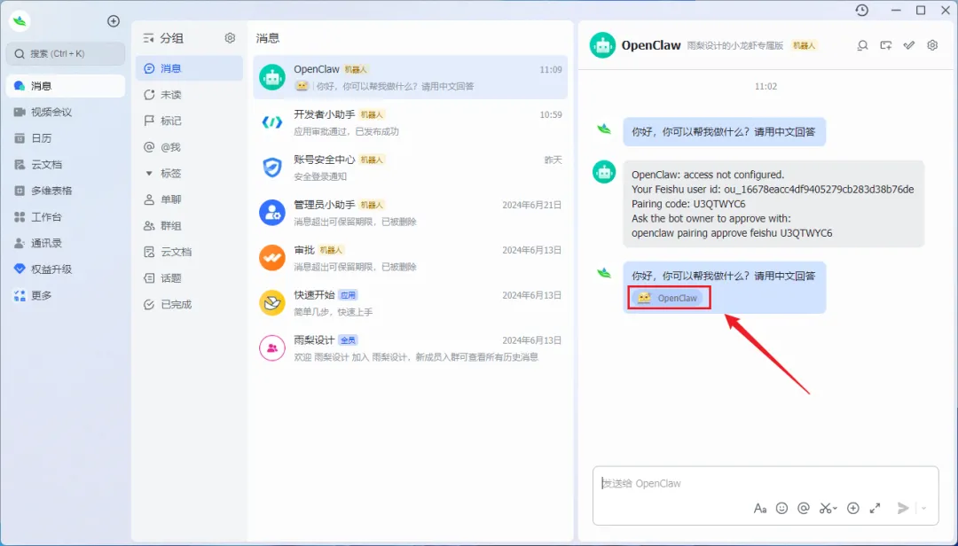The height and width of the screenshot is (546, 958).
Task: Open 视频会议 in the sidebar
Action: point(66,113)
